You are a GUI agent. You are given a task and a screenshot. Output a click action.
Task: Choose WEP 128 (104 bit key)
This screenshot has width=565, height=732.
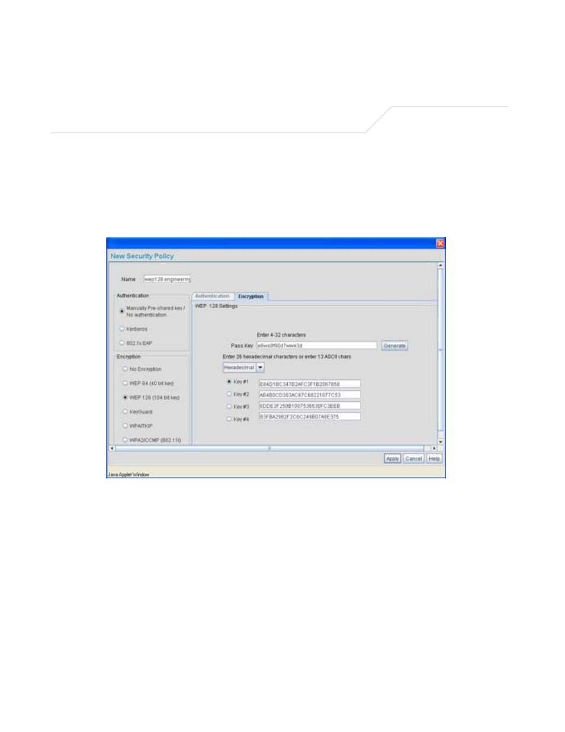(125, 397)
